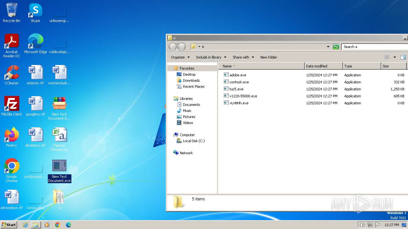Launch Google Chrome desktop shortcut
The height and width of the screenshot is (229, 408).
tap(11, 170)
